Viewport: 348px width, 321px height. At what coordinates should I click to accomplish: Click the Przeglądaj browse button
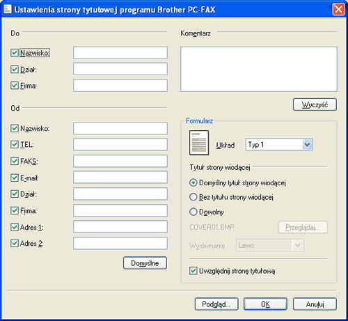[303, 227]
